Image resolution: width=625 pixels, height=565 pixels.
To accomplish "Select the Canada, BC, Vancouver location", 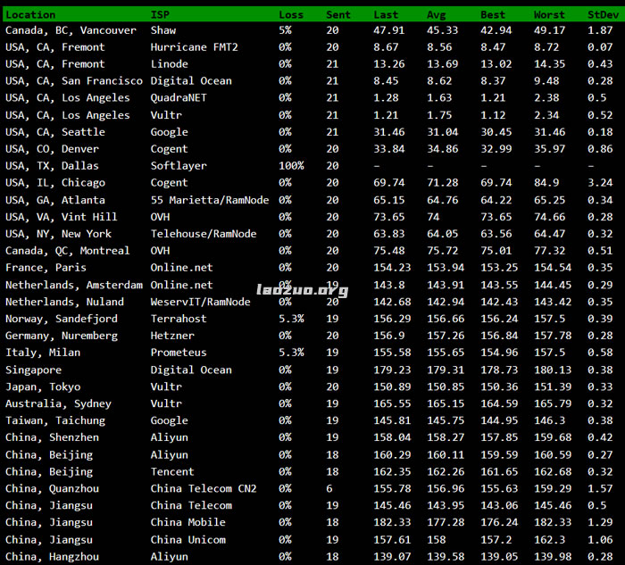I will [71, 30].
